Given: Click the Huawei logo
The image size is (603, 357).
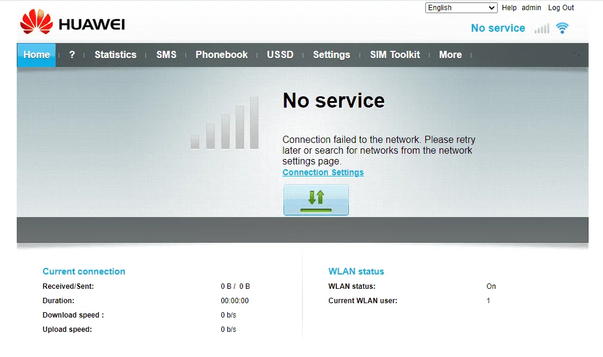Looking at the screenshot, I should coord(72,22).
